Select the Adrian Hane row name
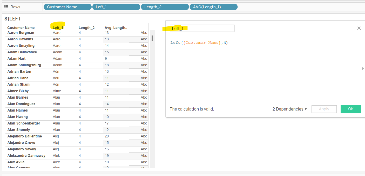The image size is (365, 176). [18, 78]
